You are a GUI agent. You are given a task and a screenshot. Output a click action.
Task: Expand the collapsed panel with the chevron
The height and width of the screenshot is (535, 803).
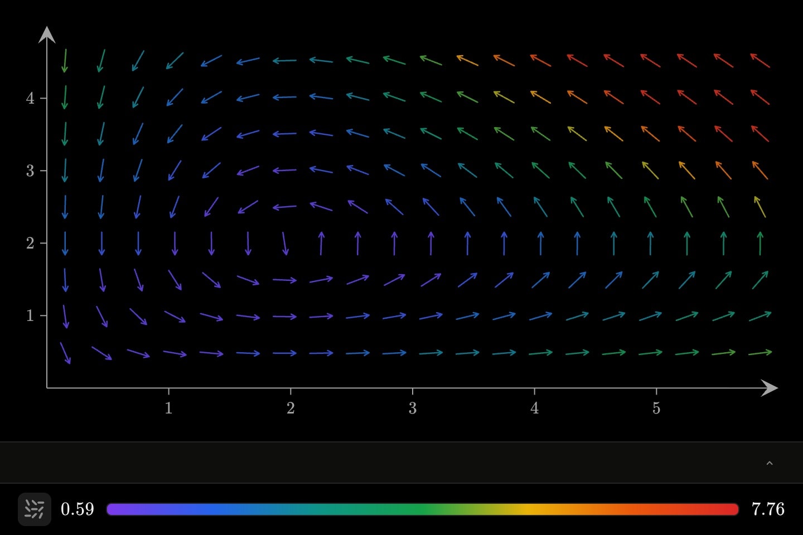coord(770,463)
